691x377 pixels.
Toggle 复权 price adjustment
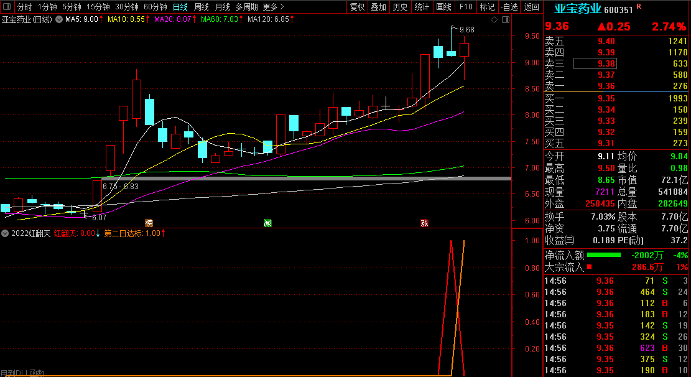357,7
